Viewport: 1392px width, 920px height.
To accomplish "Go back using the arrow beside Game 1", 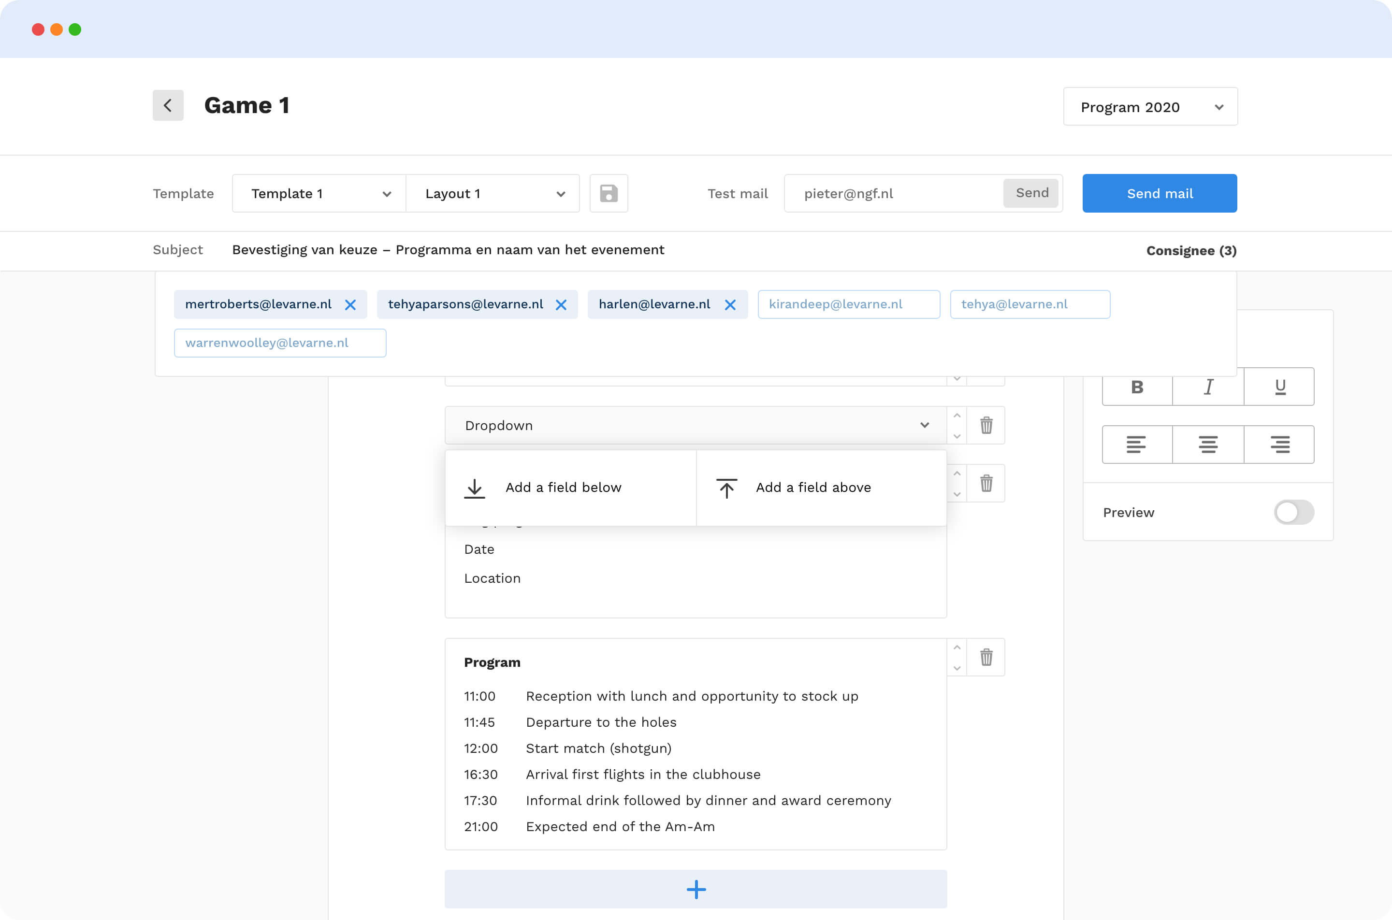I will point(168,106).
